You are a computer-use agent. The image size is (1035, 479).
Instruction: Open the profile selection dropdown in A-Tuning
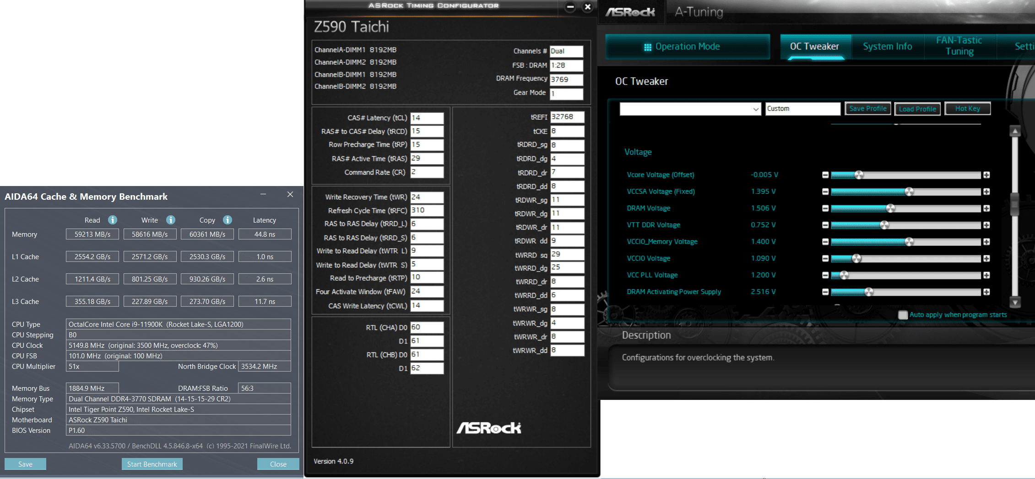[x=690, y=109]
